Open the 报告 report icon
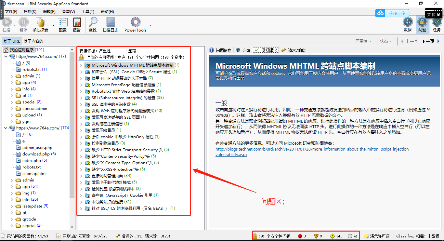Screen dimensions: 444x241 coord(77,22)
